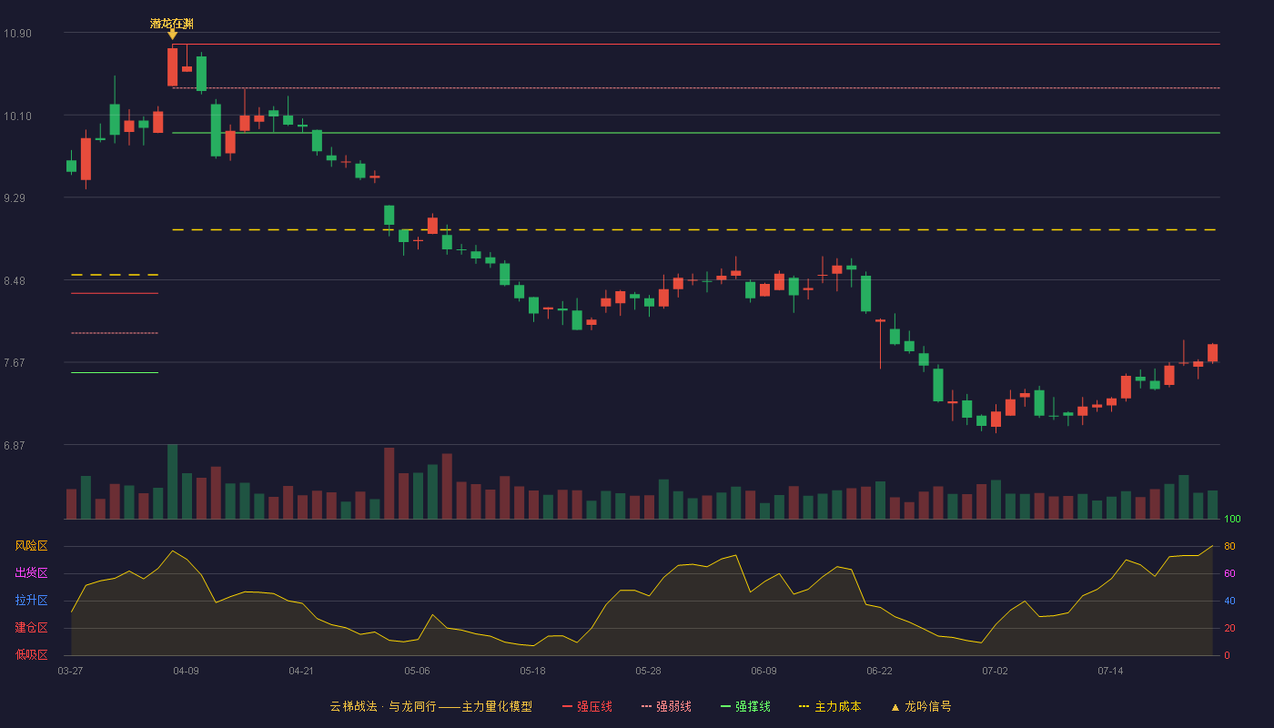Click the 07-02 date label

(995, 671)
